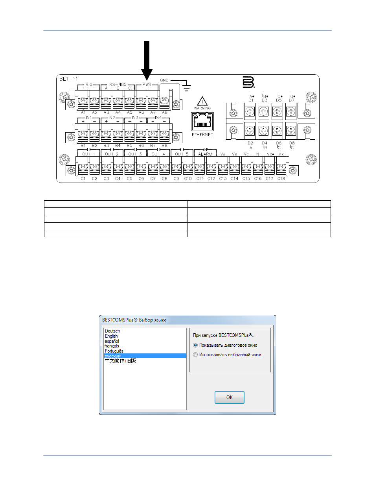
Task: Click the warning triangle symbol
Action: pos(202,101)
